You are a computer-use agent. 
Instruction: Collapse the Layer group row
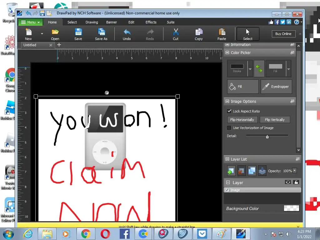(228, 182)
